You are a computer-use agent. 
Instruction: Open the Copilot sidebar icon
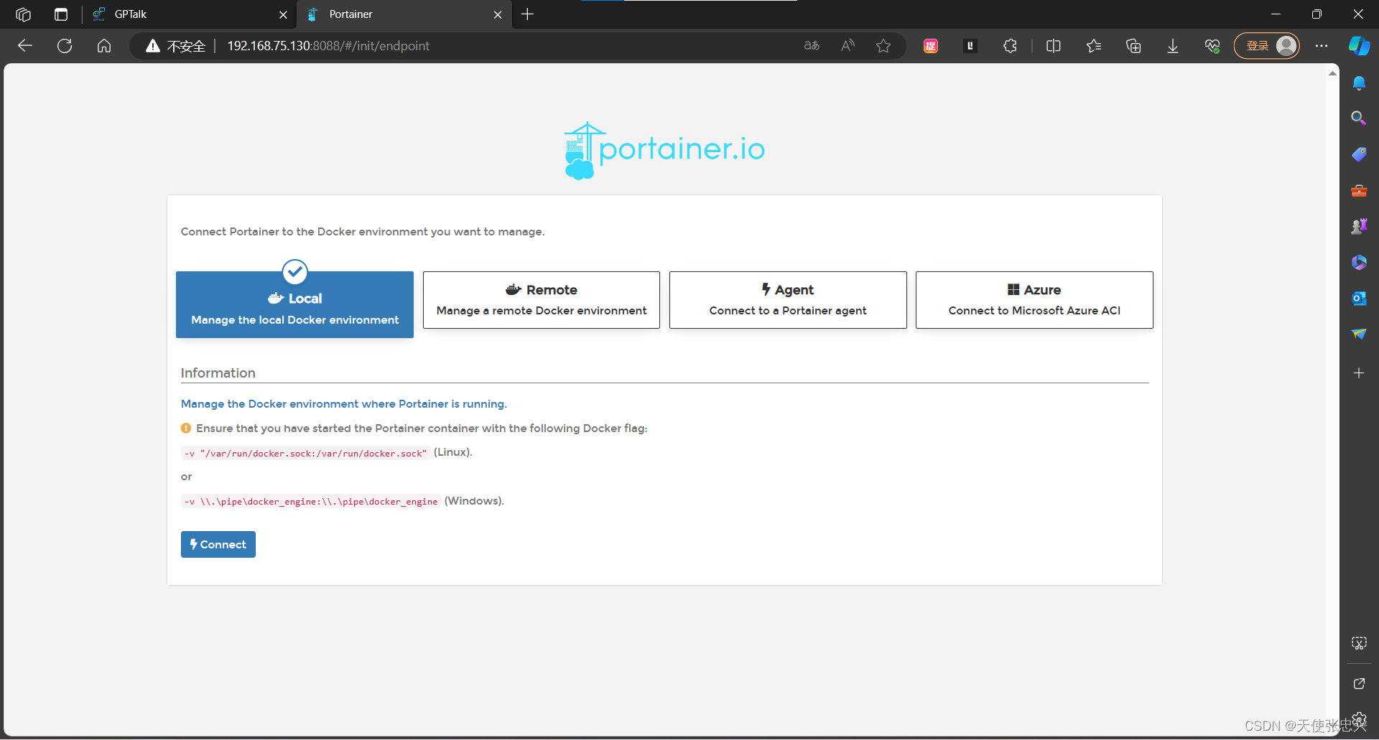(x=1359, y=46)
